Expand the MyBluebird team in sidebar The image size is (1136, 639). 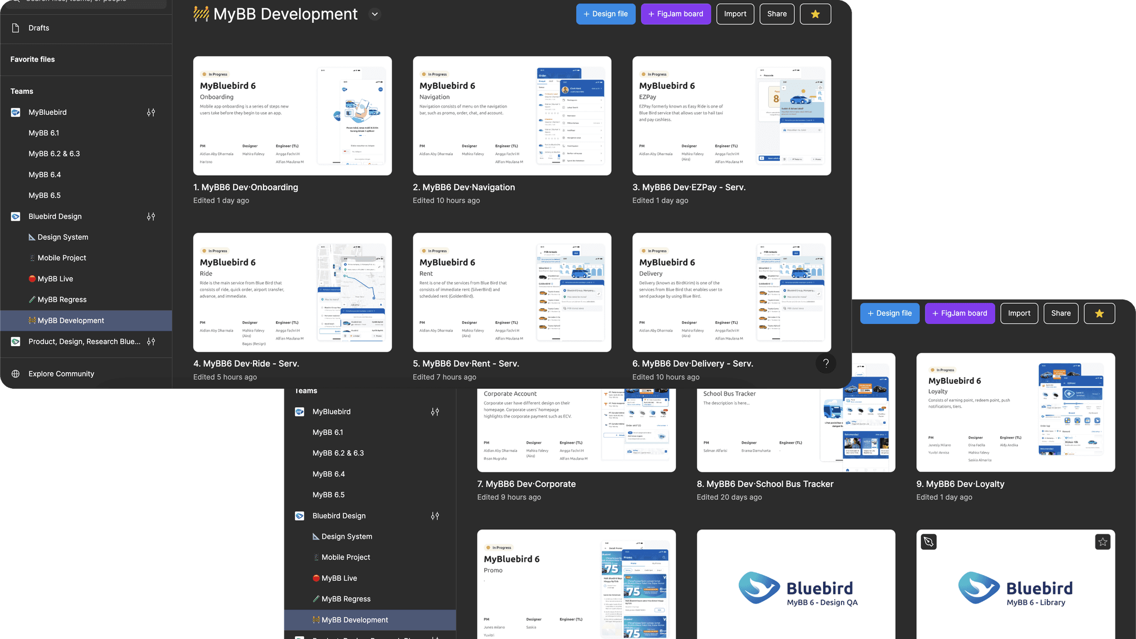pos(48,112)
